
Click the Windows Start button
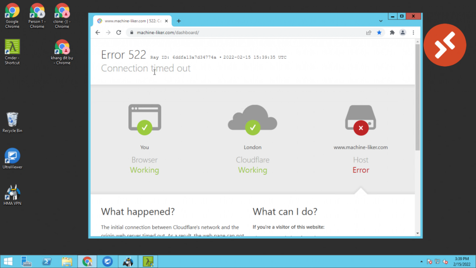[8, 261]
